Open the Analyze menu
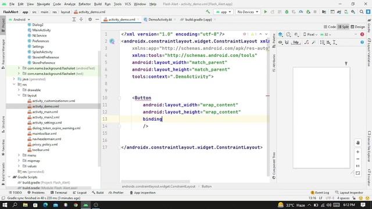372x209 pixels. (70, 4)
